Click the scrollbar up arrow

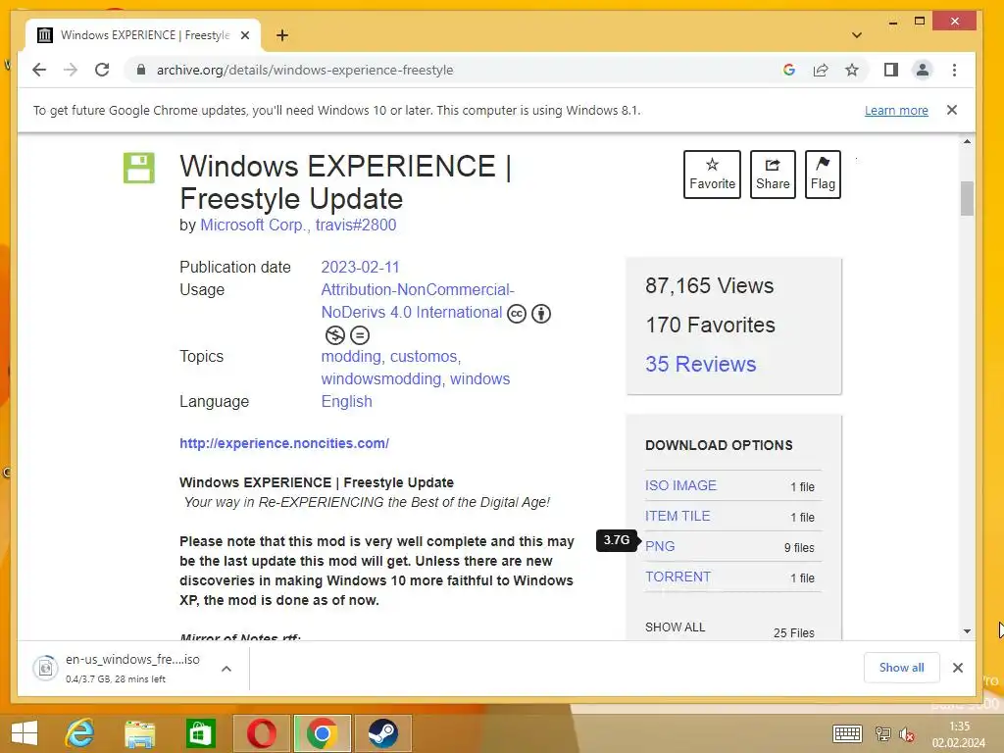tap(967, 141)
